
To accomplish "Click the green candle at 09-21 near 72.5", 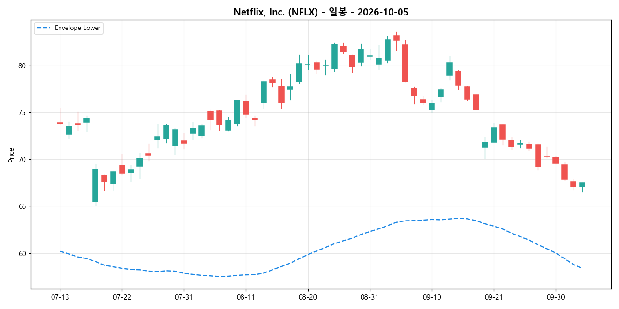I will coord(494,135).
